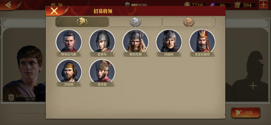Tap the back arrow at top left
This screenshot has width=271, height=125.
[8, 5]
